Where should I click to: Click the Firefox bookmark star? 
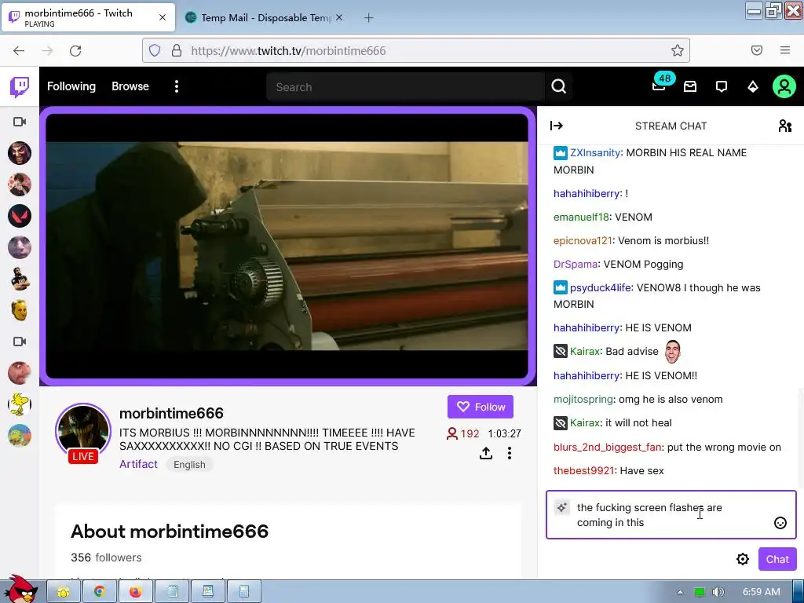coord(678,50)
